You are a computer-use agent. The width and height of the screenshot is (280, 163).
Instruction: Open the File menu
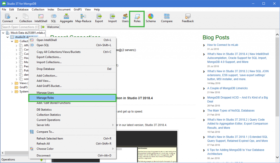click(x=4, y=10)
